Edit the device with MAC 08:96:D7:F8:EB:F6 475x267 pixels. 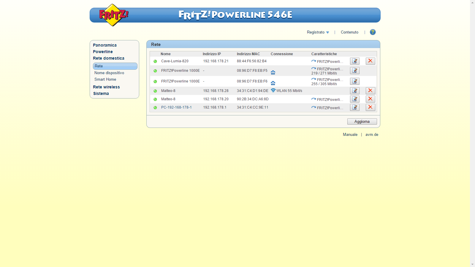tap(354, 81)
